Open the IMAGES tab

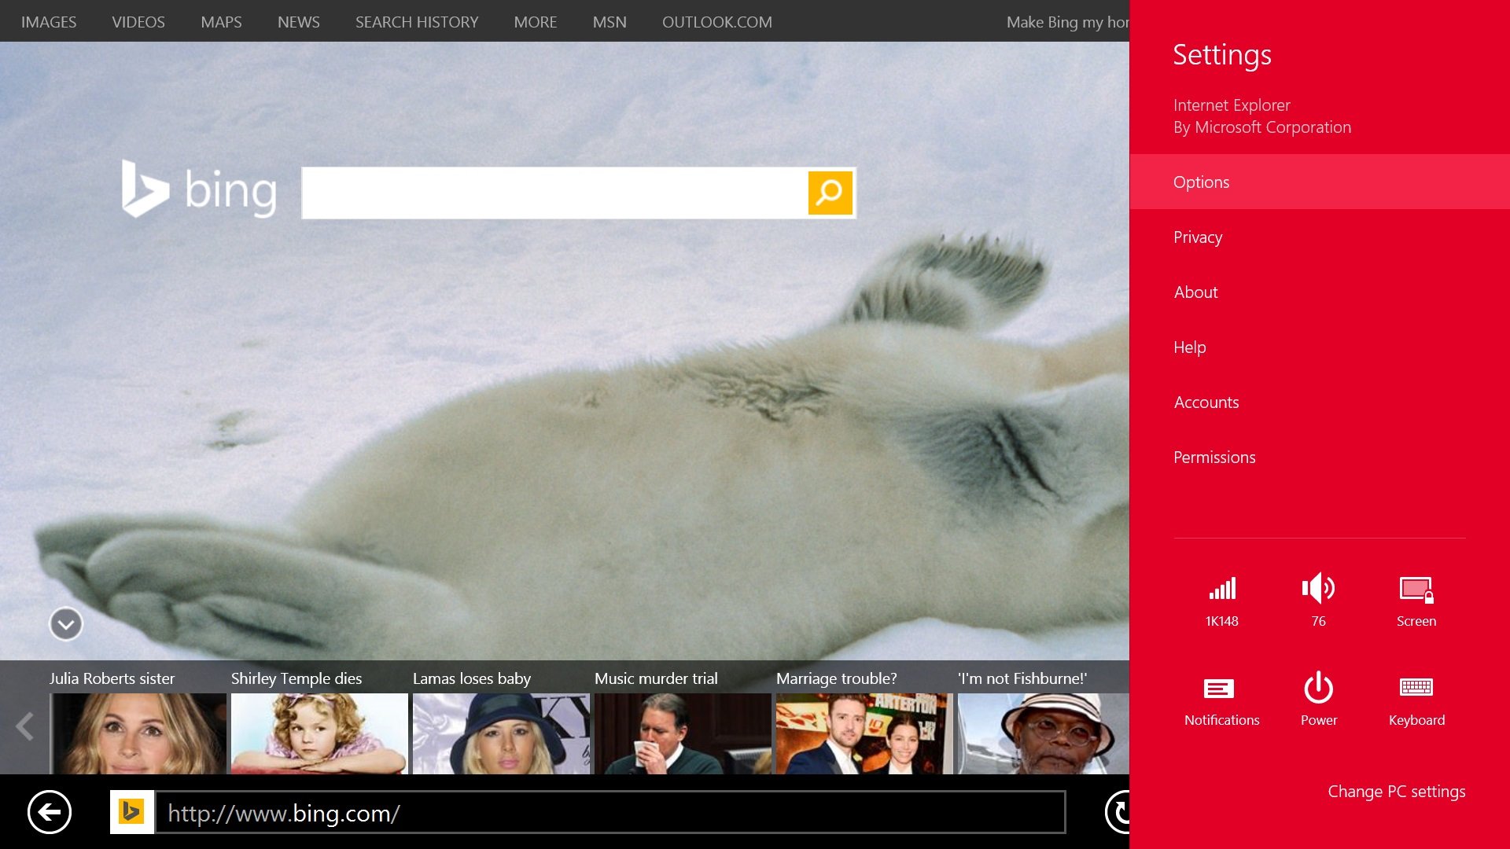click(x=49, y=22)
